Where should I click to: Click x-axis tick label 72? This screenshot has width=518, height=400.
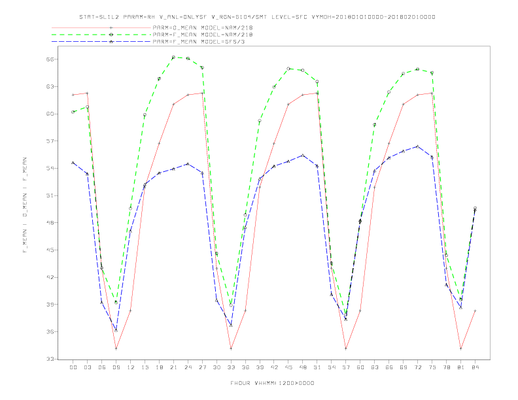[x=417, y=367]
